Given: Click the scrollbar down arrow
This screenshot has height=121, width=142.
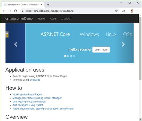Looking at the screenshot, I should [140, 119].
